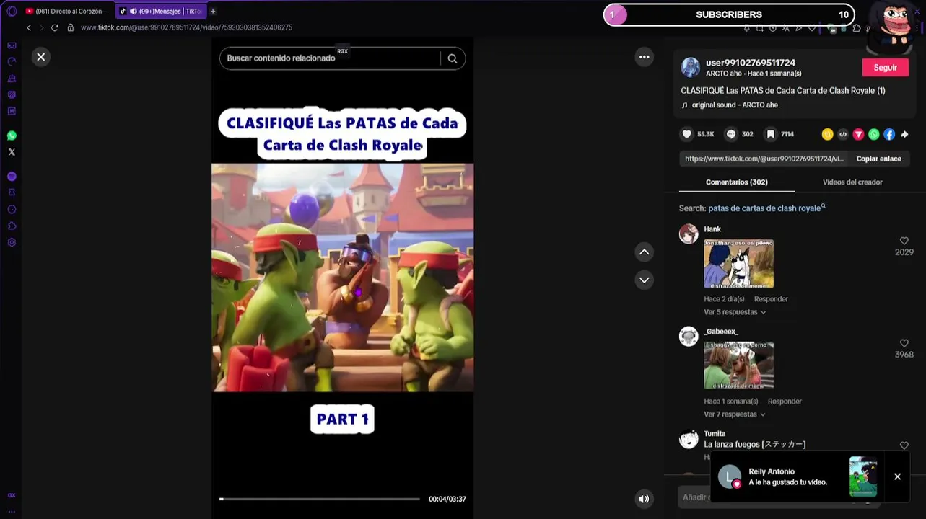Open browser settings gear in sidebar
This screenshot has width=926, height=519.
pos(12,242)
